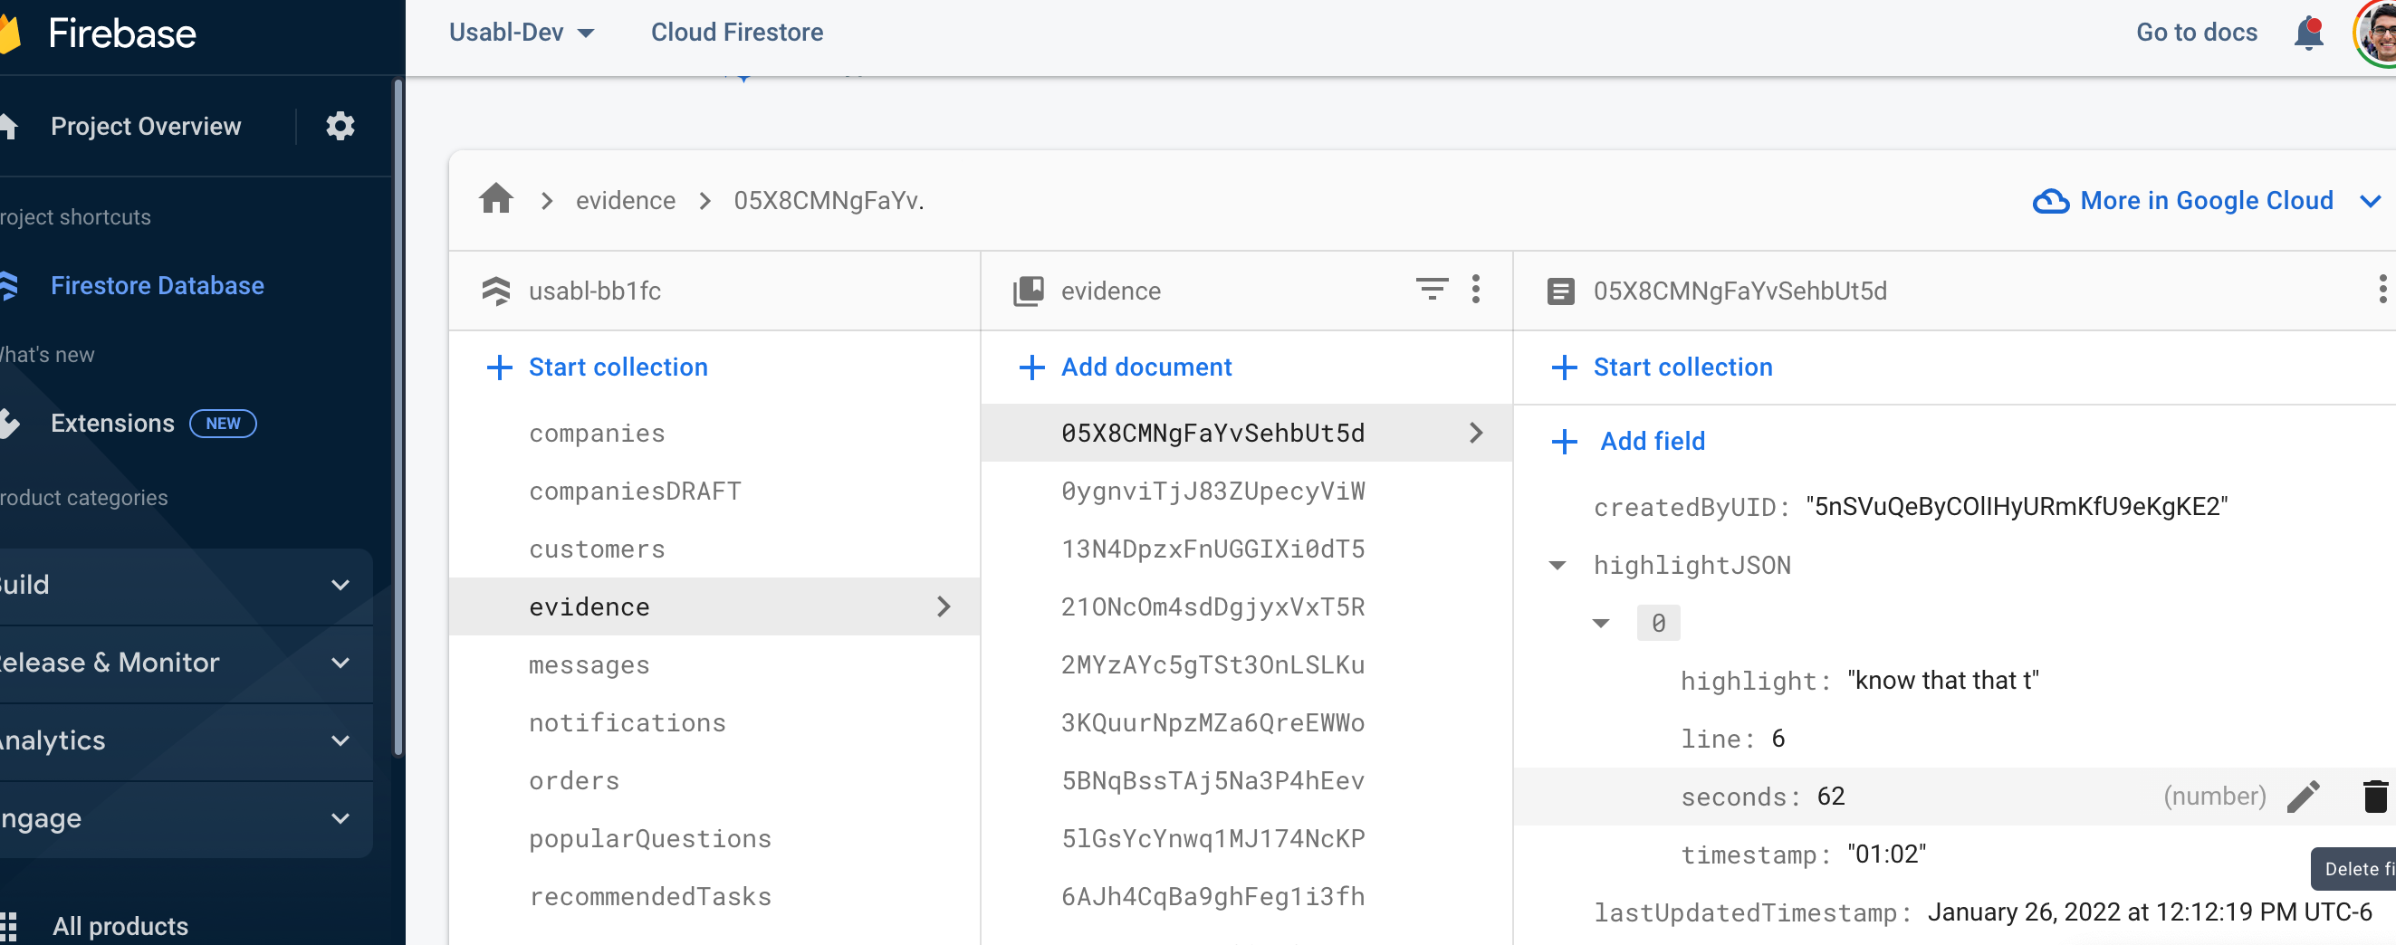Click the Go to docs link

coord(2196,32)
